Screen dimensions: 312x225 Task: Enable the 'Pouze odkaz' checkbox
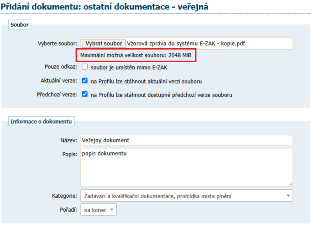click(85, 67)
